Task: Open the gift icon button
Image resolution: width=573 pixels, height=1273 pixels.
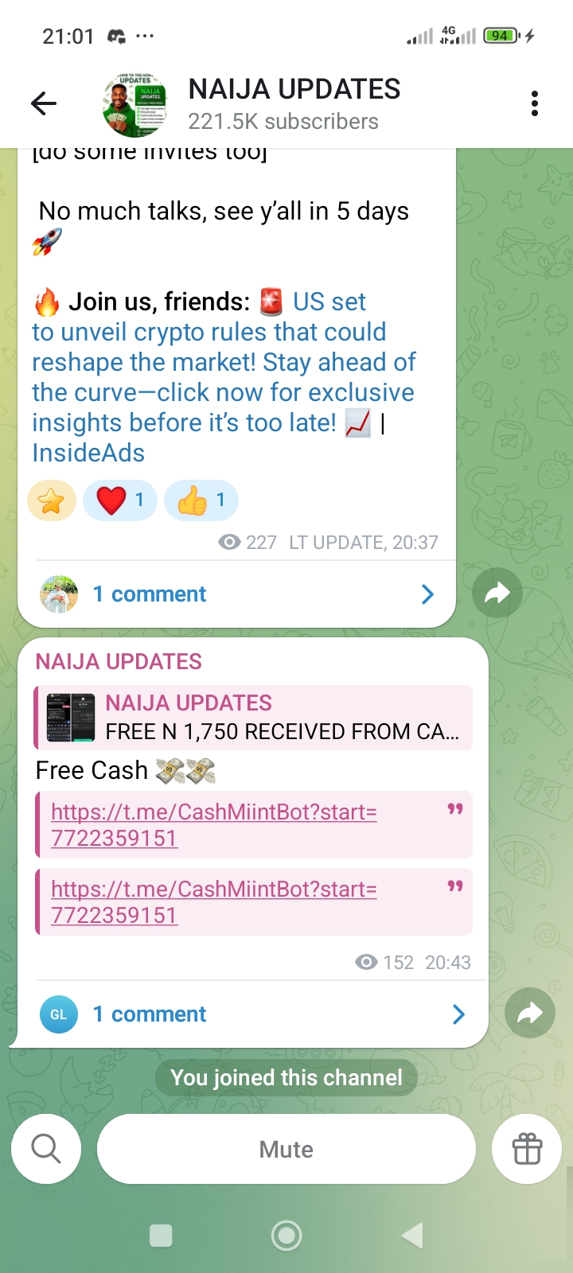Action: [527, 1149]
